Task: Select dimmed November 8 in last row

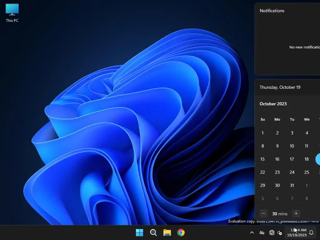Action: [307, 198]
